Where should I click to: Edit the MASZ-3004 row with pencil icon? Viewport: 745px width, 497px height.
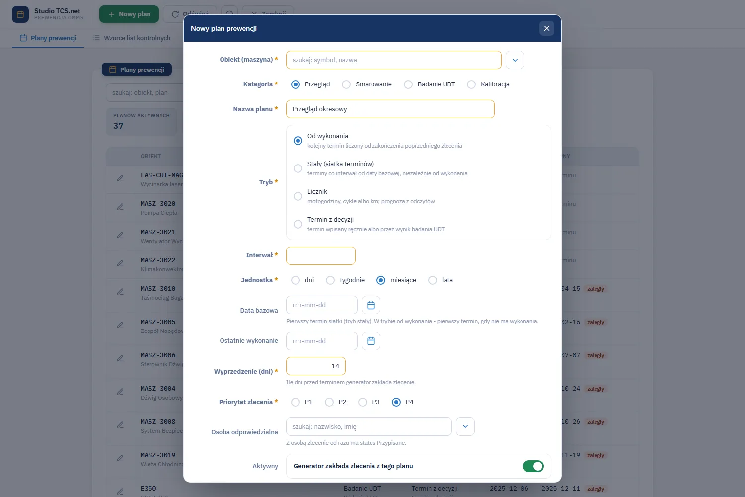(x=120, y=392)
